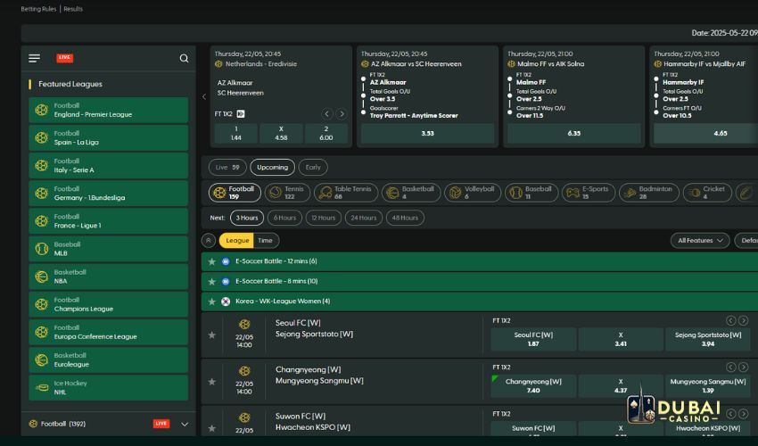Open Baseball MLB featured league
Viewport: 758px width, 446px height.
[108, 249]
